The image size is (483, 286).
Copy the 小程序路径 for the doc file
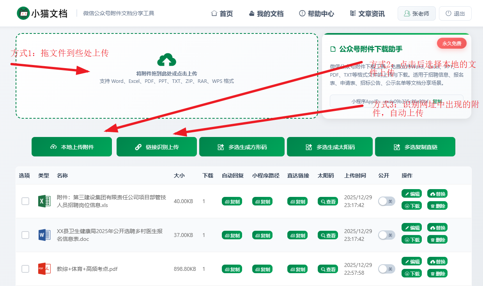pos(262,235)
